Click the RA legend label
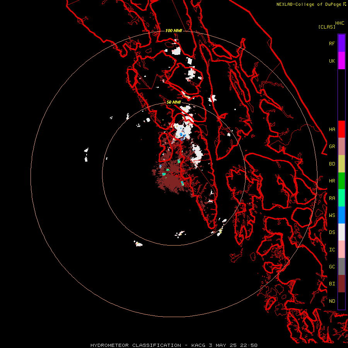Image resolution: width=348 pixels, height=348 pixels. [x=332, y=198]
